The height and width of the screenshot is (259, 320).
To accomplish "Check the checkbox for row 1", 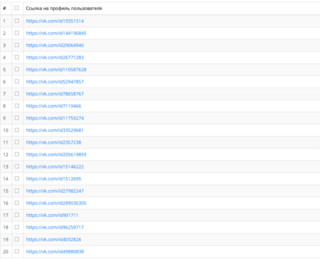I will (17, 21).
